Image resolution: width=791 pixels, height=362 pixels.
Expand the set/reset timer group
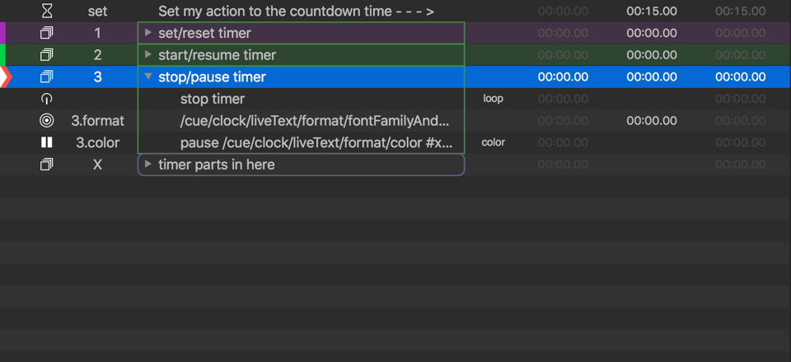(x=147, y=33)
